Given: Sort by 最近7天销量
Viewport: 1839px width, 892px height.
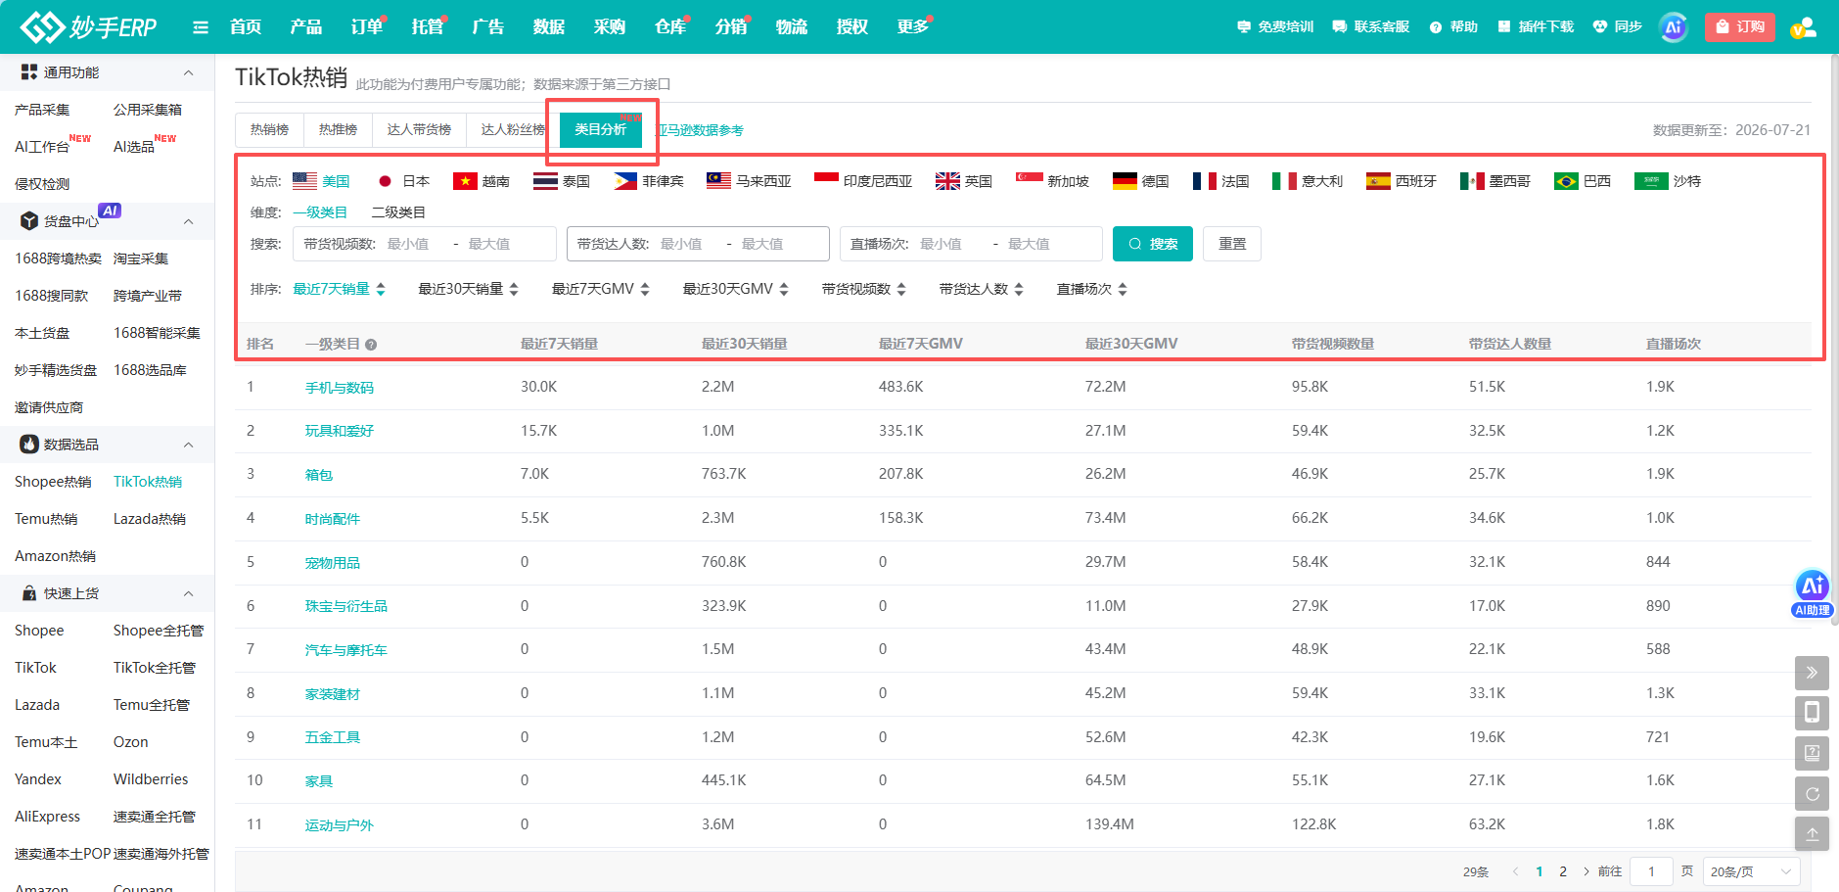Looking at the screenshot, I should (x=339, y=289).
